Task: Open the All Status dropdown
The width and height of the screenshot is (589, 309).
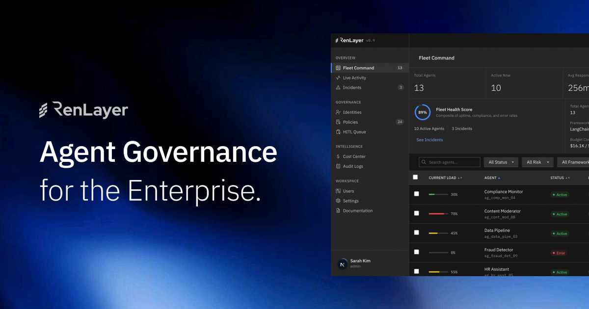Action: tap(501, 162)
